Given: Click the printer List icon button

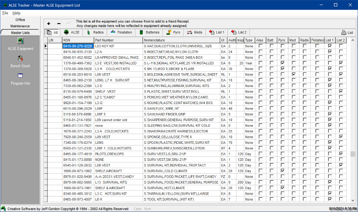Looking at the screenshot, I should pos(347,32).
